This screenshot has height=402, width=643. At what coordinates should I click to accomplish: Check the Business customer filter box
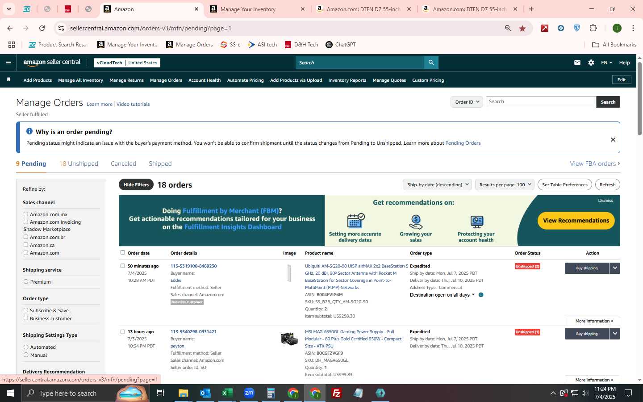coord(26,318)
